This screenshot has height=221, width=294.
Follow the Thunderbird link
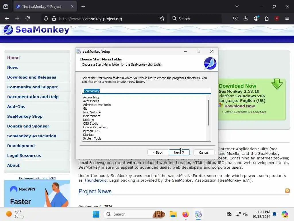[x=95, y=180]
